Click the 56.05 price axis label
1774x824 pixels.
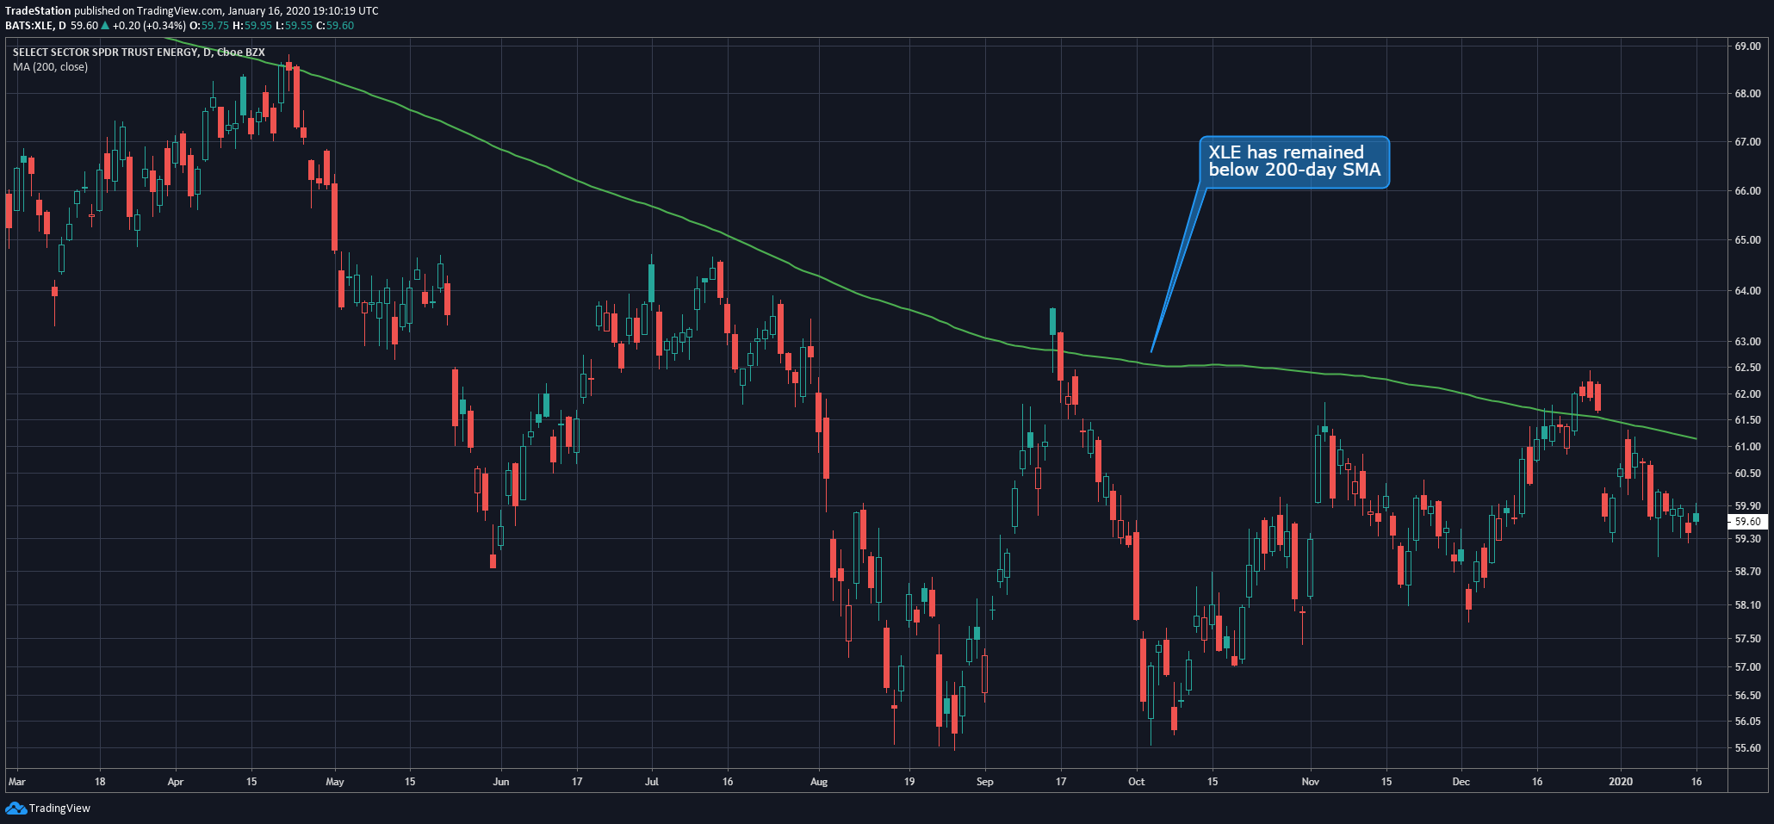pyautogui.click(x=1747, y=722)
